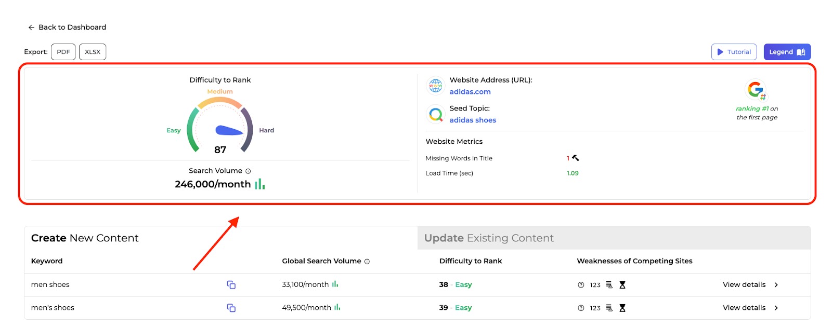Click the '123' weakness value for men's shoes
Image resolution: width=832 pixels, height=328 pixels.
click(x=595, y=308)
